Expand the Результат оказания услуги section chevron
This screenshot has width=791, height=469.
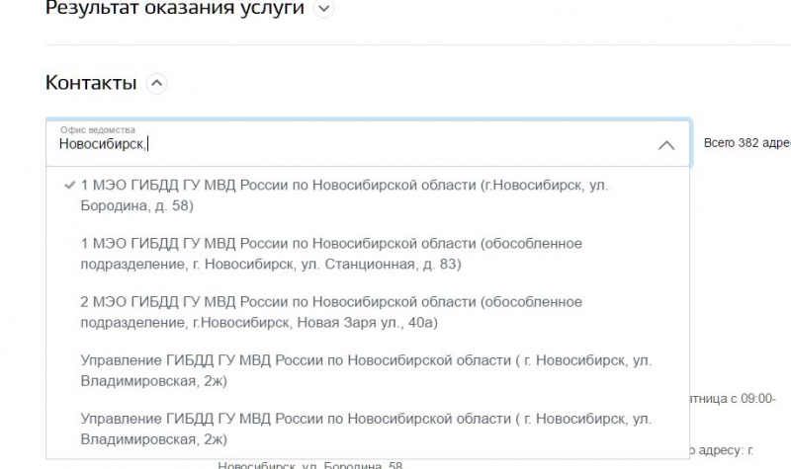pos(323,9)
